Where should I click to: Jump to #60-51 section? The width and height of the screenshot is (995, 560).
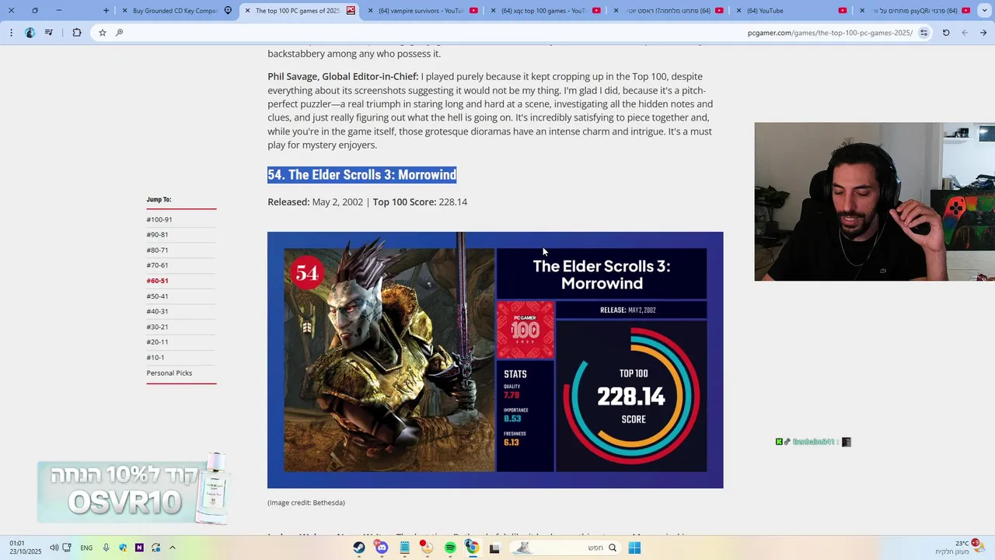pyautogui.click(x=157, y=281)
